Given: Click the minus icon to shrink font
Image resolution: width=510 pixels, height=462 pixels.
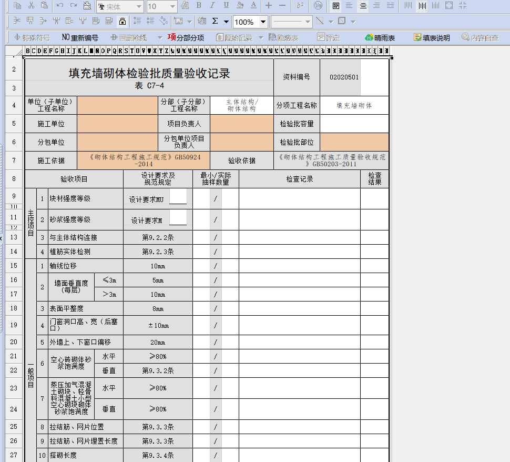Looking at the screenshot, I should (x=282, y=6).
